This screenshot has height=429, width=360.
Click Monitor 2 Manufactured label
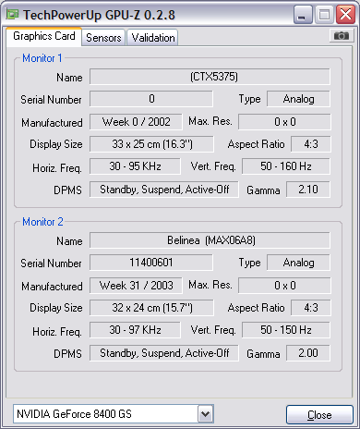coord(52,287)
